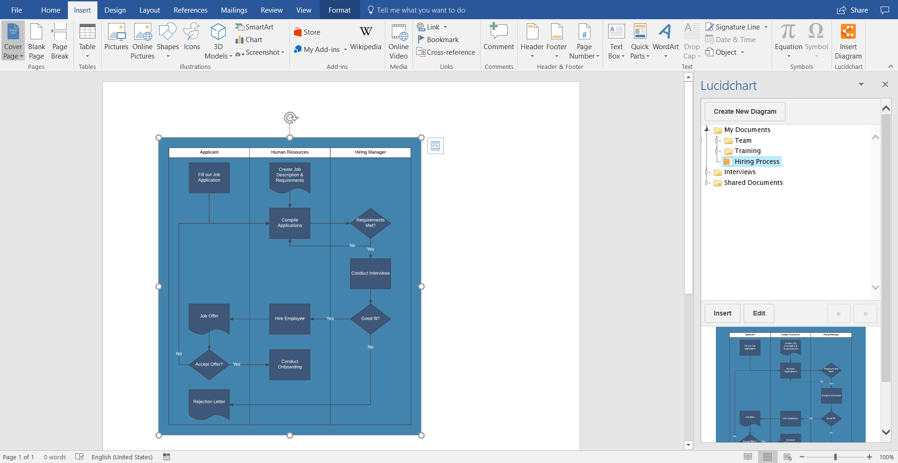Insert a Text Box
This screenshot has height=463, width=898.
[616, 41]
